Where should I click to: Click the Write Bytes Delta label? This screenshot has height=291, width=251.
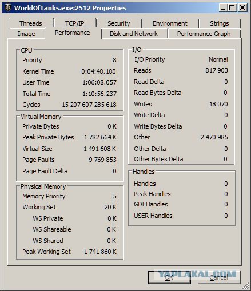tap(158, 126)
